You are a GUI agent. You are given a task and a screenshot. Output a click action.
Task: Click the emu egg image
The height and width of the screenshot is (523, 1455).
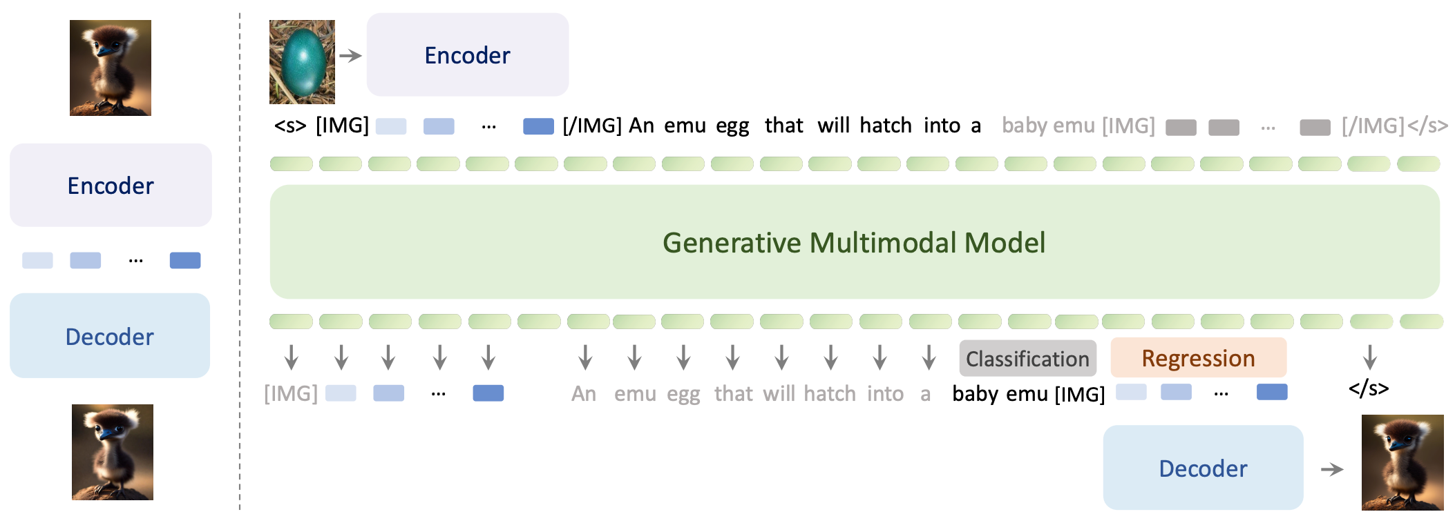point(302,61)
